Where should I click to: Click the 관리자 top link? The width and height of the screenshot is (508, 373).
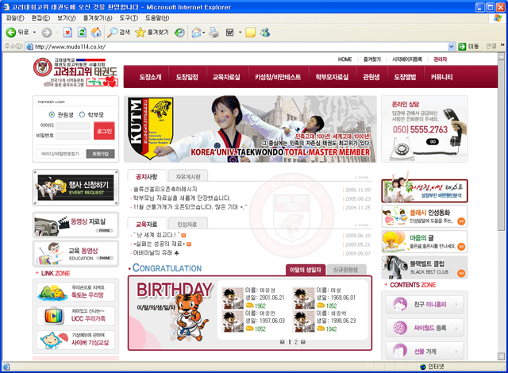(x=441, y=60)
